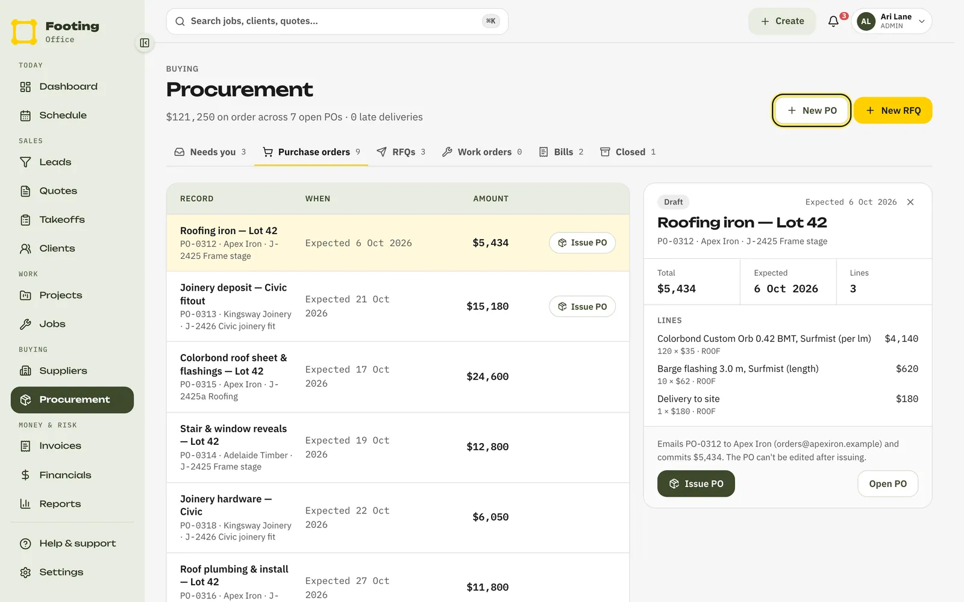964x602 pixels.
Task: Go to Reports in the sidebar
Action: tap(72, 504)
